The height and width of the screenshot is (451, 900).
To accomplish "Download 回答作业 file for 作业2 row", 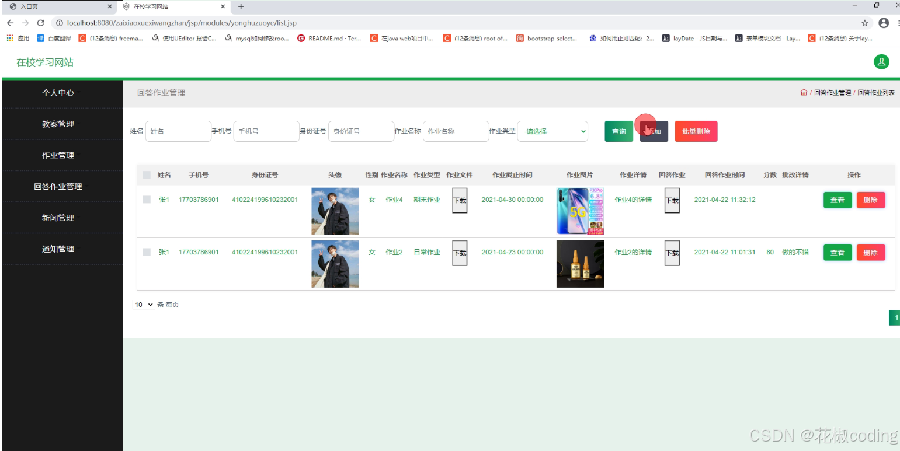I will click(672, 253).
